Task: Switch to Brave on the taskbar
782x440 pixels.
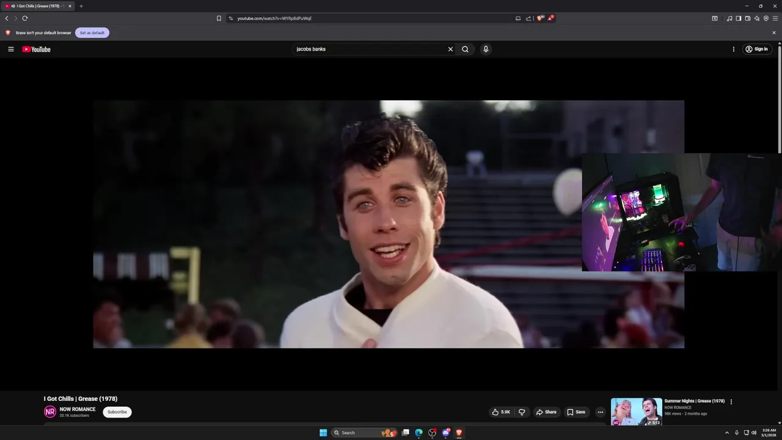Action: [459, 433]
